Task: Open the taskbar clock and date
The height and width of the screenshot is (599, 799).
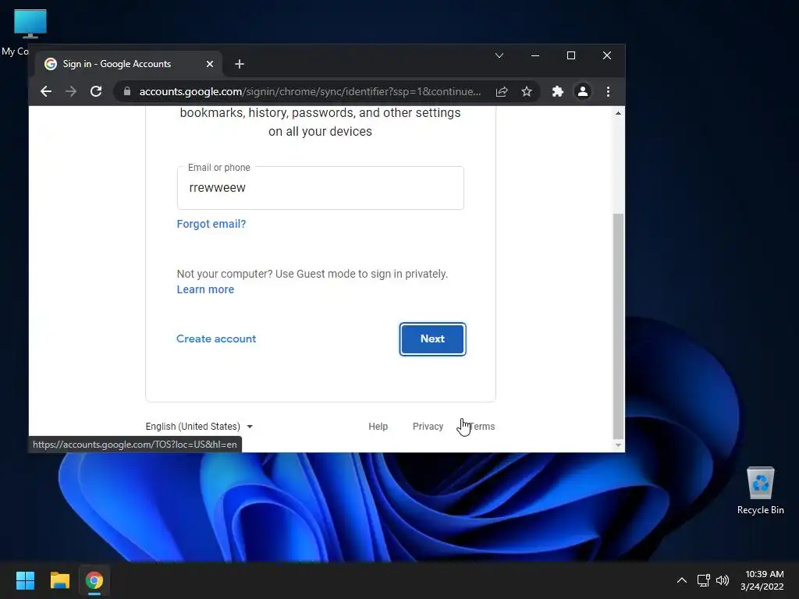Action: tap(762, 580)
